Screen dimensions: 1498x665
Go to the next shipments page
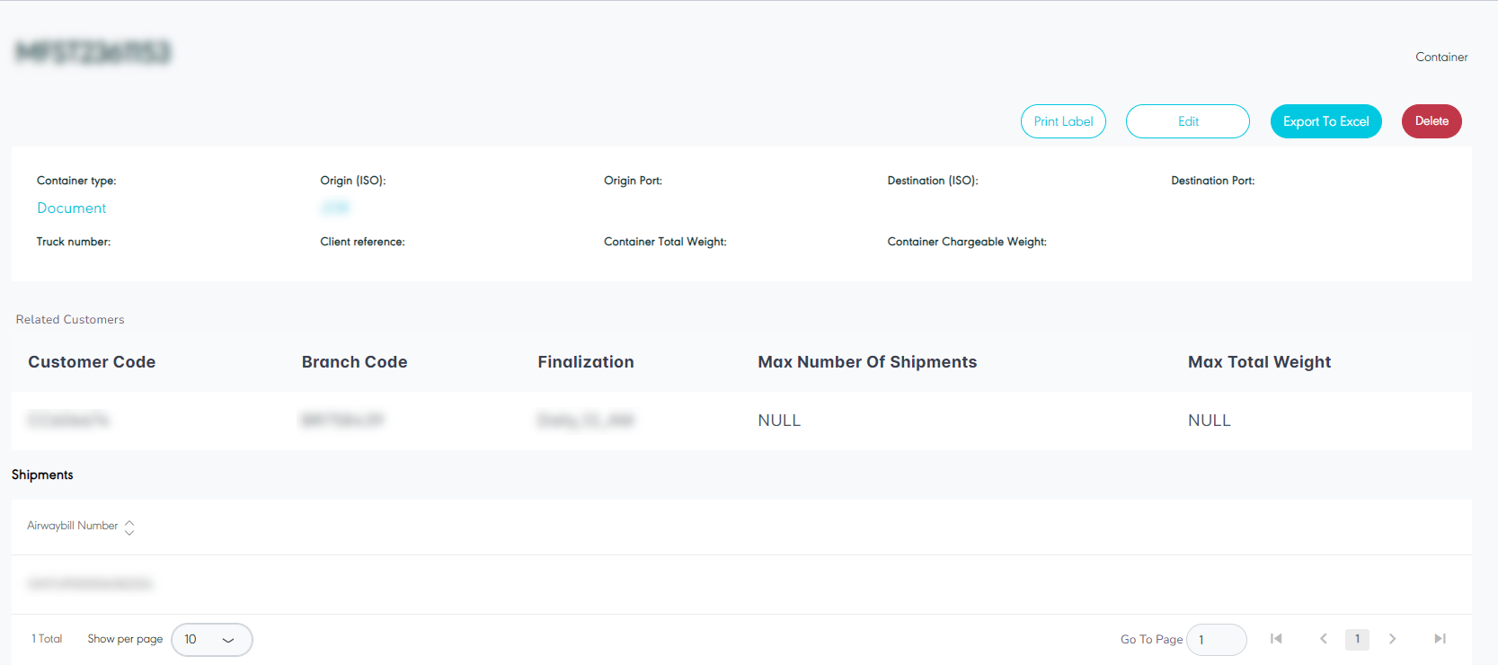click(x=1392, y=639)
